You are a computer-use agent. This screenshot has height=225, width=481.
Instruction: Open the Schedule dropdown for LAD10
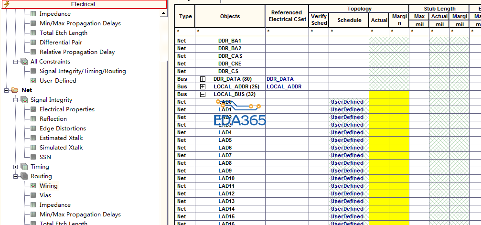[x=349, y=178]
